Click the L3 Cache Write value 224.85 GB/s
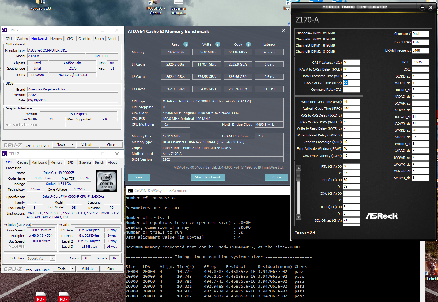The width and height of the screenshot is (438, 302). [x=207, y=89]
